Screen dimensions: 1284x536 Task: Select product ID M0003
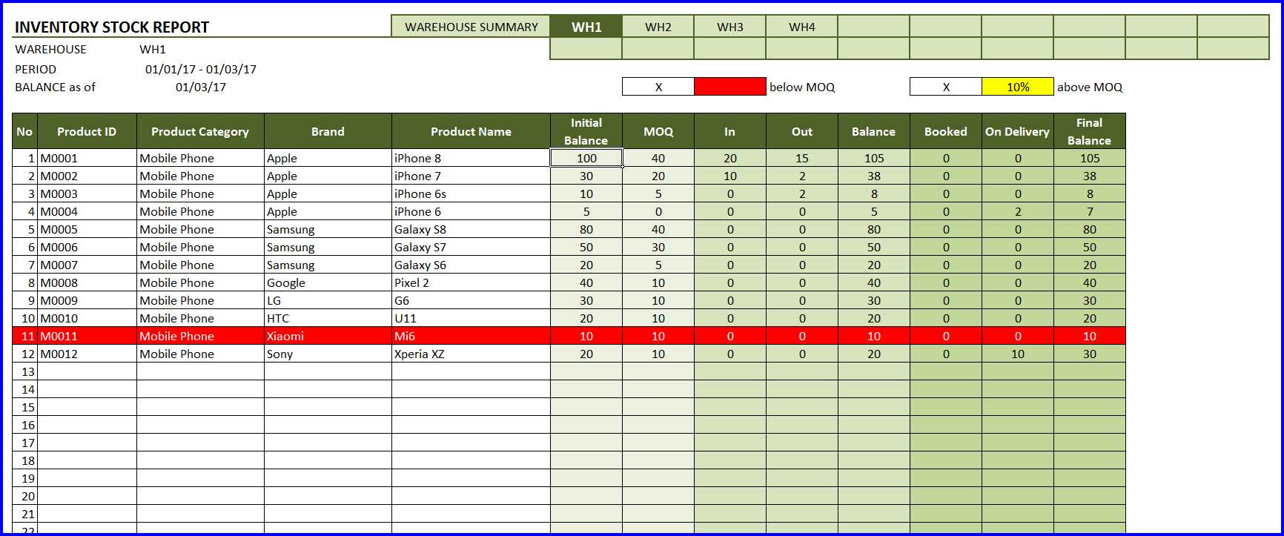(87, 193)
